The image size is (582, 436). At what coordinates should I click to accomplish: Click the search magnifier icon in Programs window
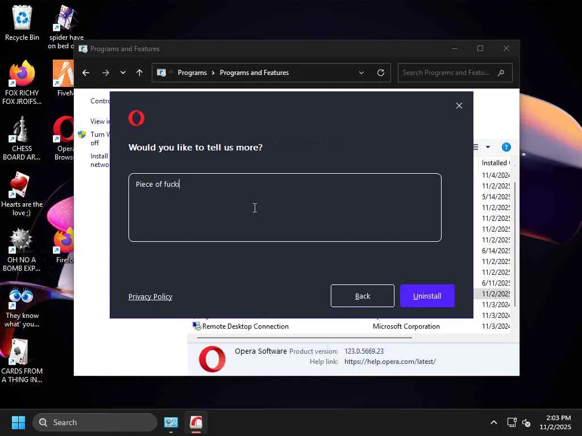pyautogui.click(x=501, y=73)
